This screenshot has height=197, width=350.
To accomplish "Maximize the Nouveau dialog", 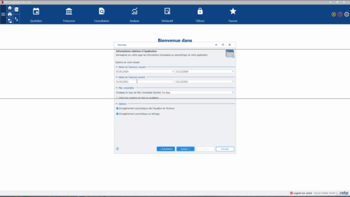I will 223,45.
